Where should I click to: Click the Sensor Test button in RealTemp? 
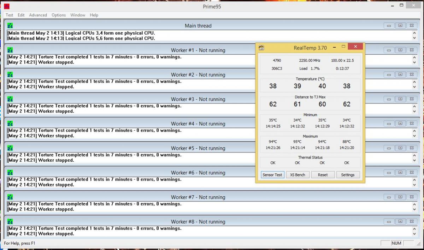click(272, 175)
